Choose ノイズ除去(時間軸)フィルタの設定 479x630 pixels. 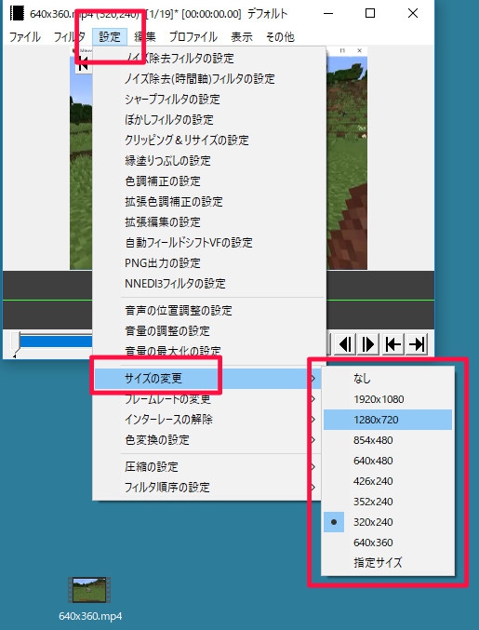pyautogui.click(x=208, y=79)
